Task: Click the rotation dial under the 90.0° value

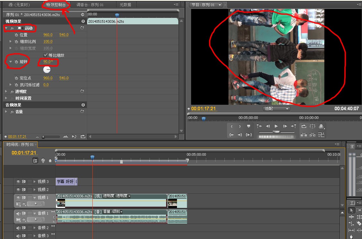Action: [47, 69]
